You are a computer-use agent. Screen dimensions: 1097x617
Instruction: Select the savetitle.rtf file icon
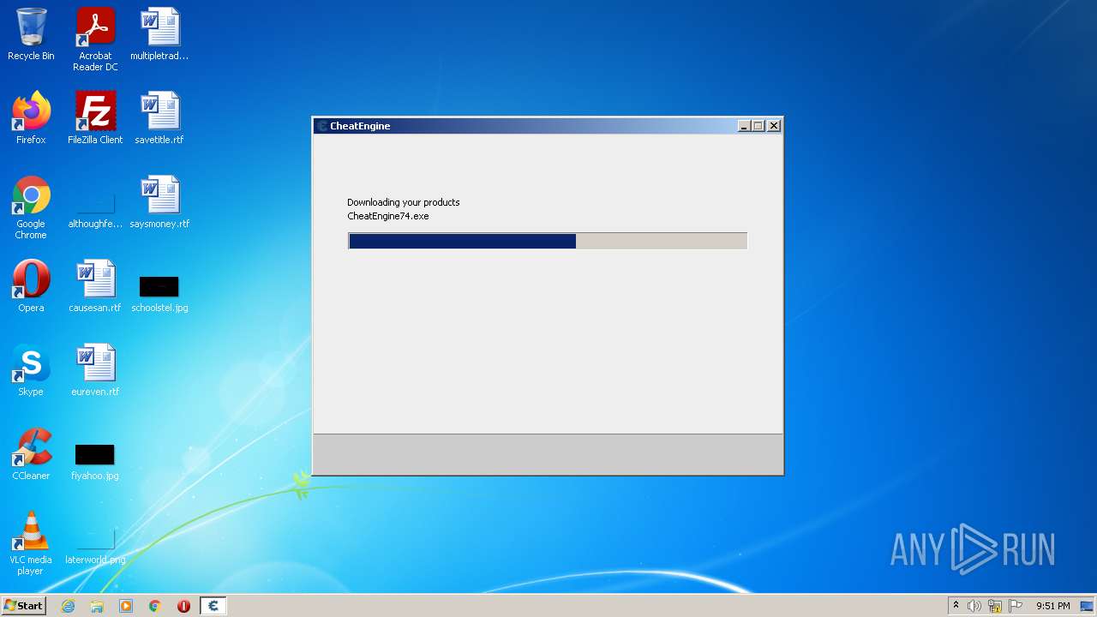(x=159, y=118)
